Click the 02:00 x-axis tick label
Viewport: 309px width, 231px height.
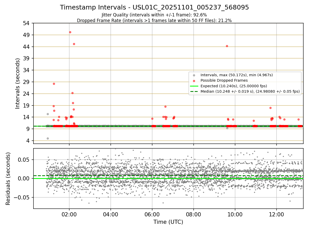tap(69, 214)
